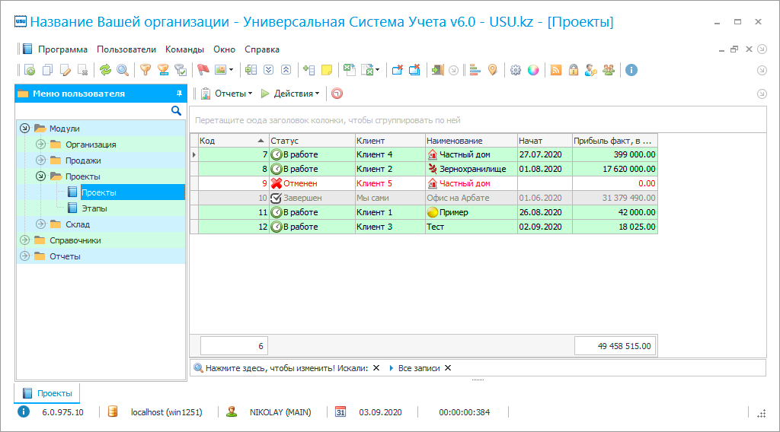This screenshot has width=780, height=432.
Task: Select the Отменен status cell
Action: click(312, 183)
